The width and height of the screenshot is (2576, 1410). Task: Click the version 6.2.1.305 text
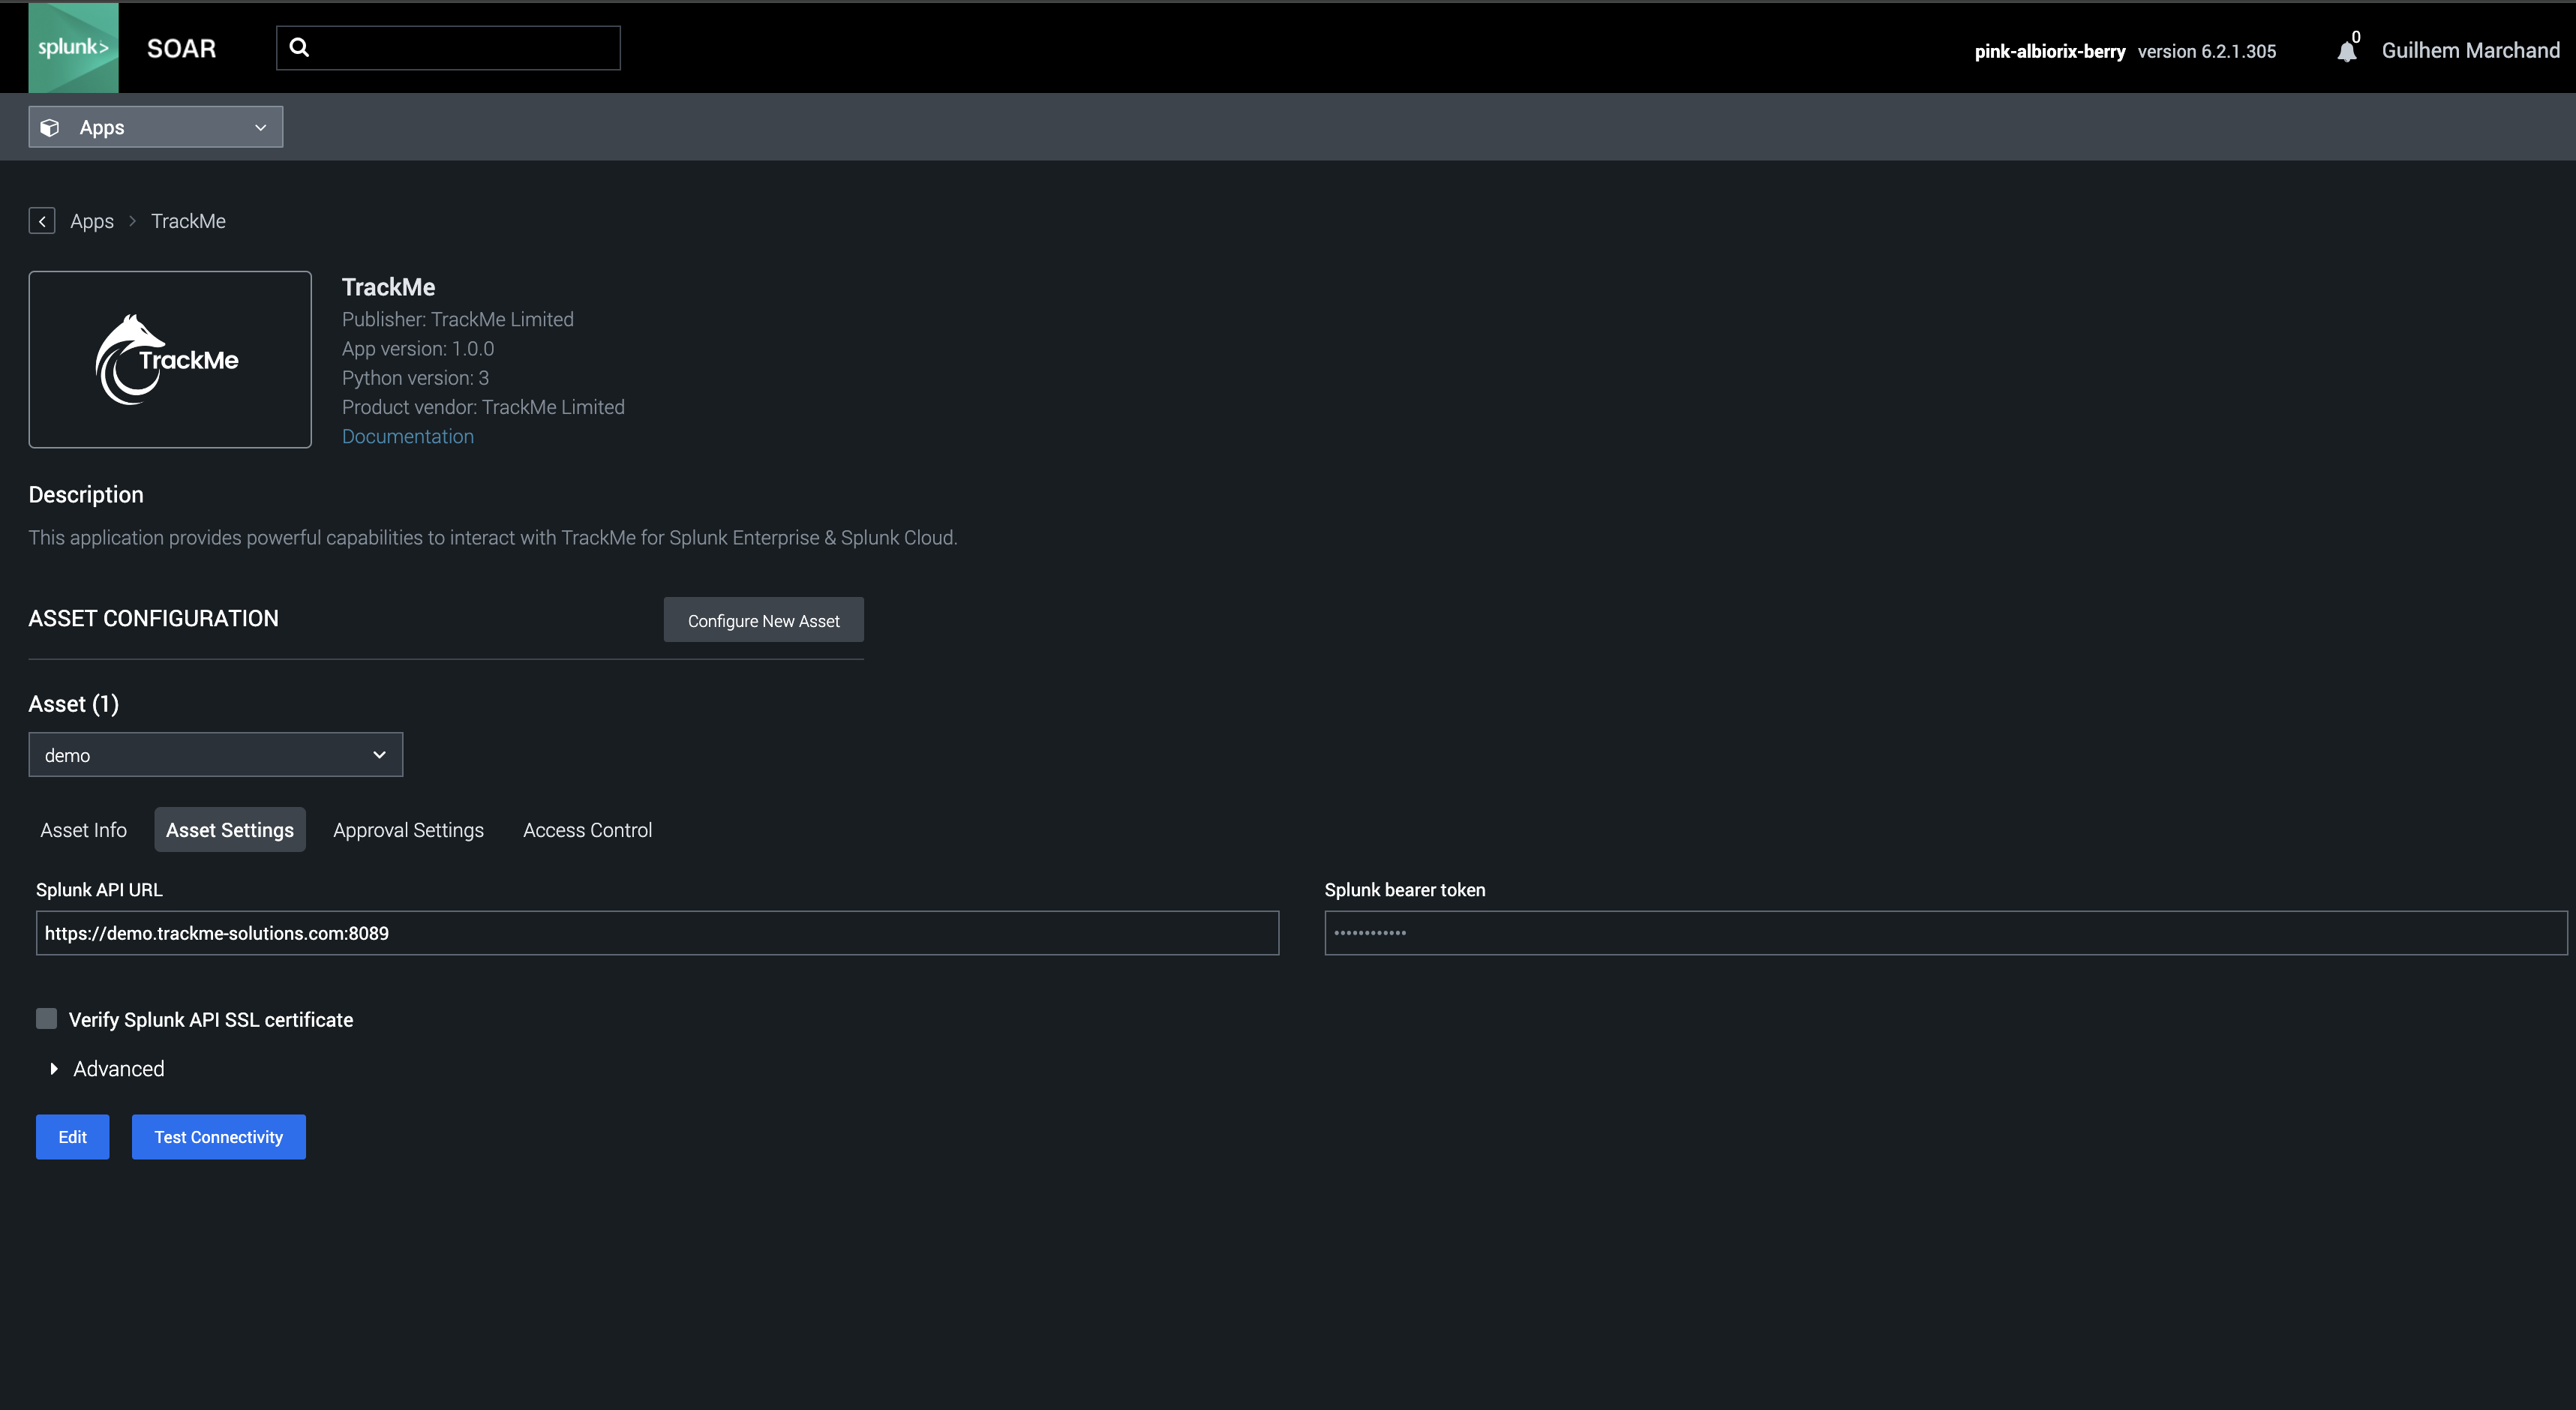(2207, 51)
